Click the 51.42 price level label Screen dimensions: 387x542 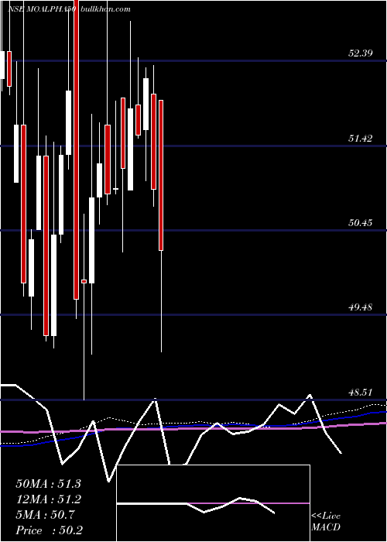tap(360, 139)
